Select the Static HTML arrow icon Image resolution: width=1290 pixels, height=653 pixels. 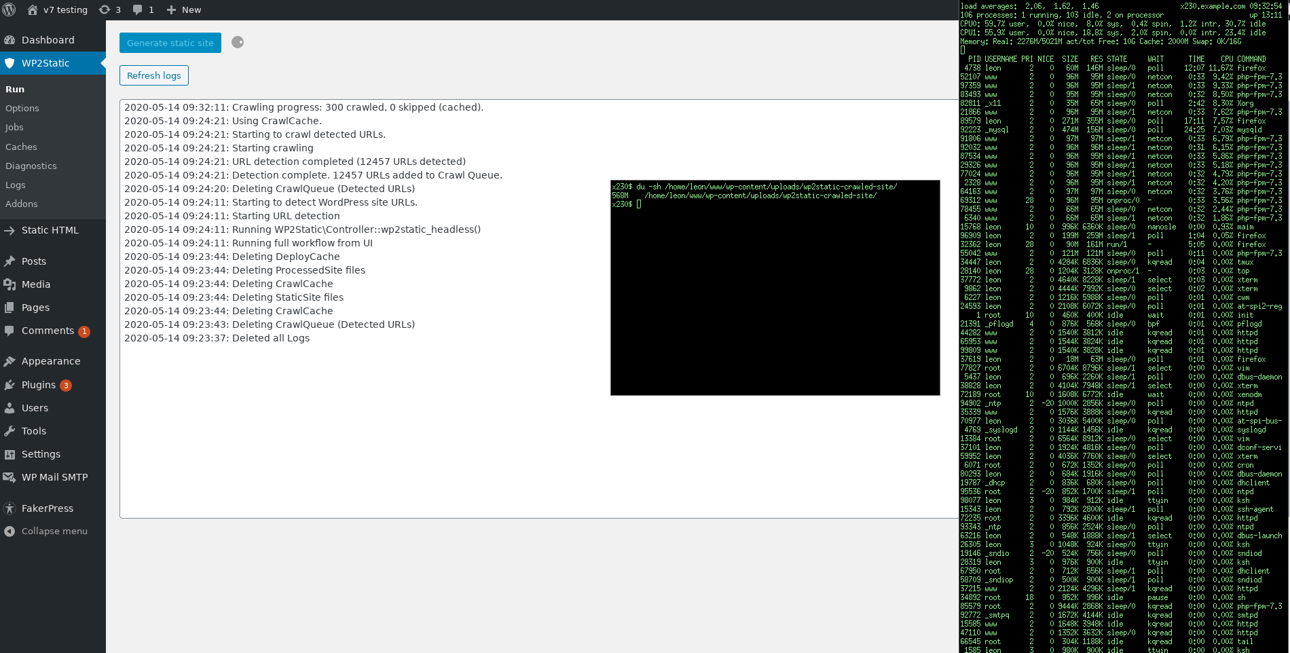click(10, 229)
